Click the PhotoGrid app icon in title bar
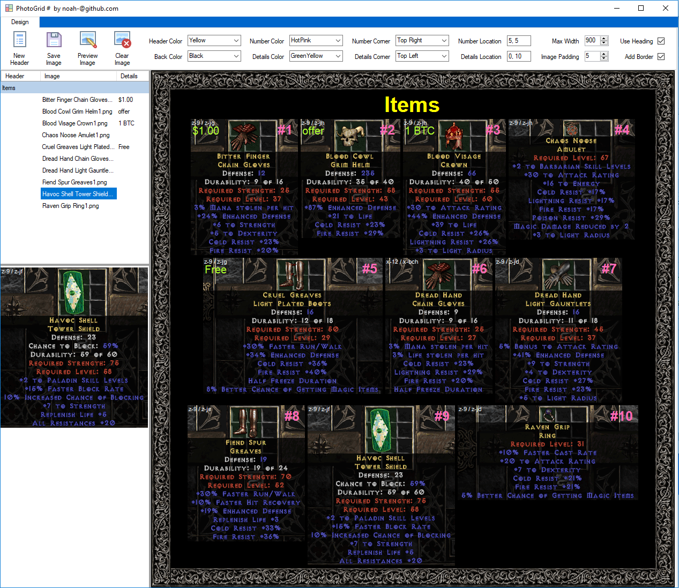The height and width of the screenshot is (588, 679). pyautogui.click(x=8, y=8)
